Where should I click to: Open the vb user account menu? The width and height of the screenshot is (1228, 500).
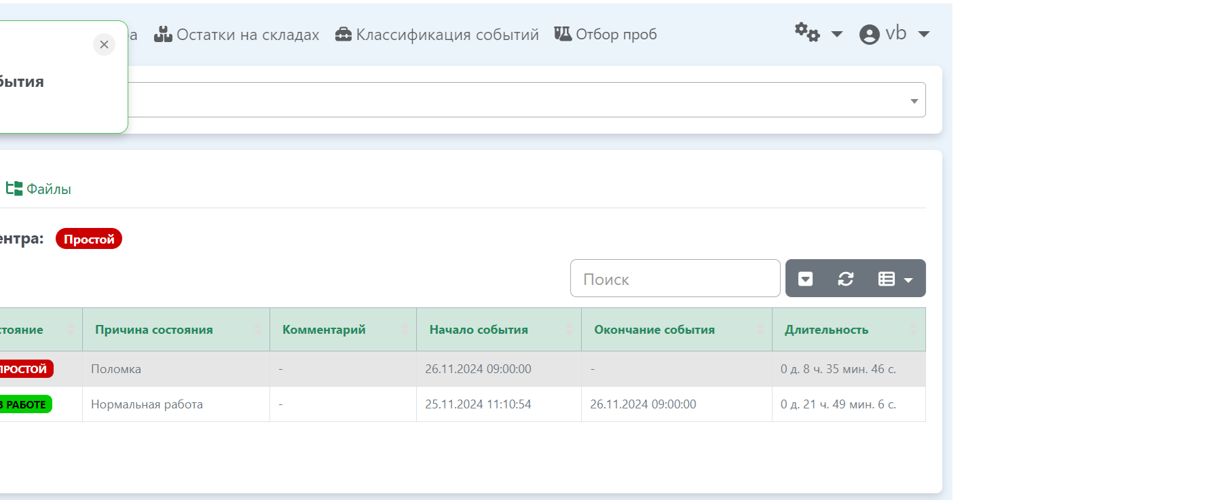(894, 34)
